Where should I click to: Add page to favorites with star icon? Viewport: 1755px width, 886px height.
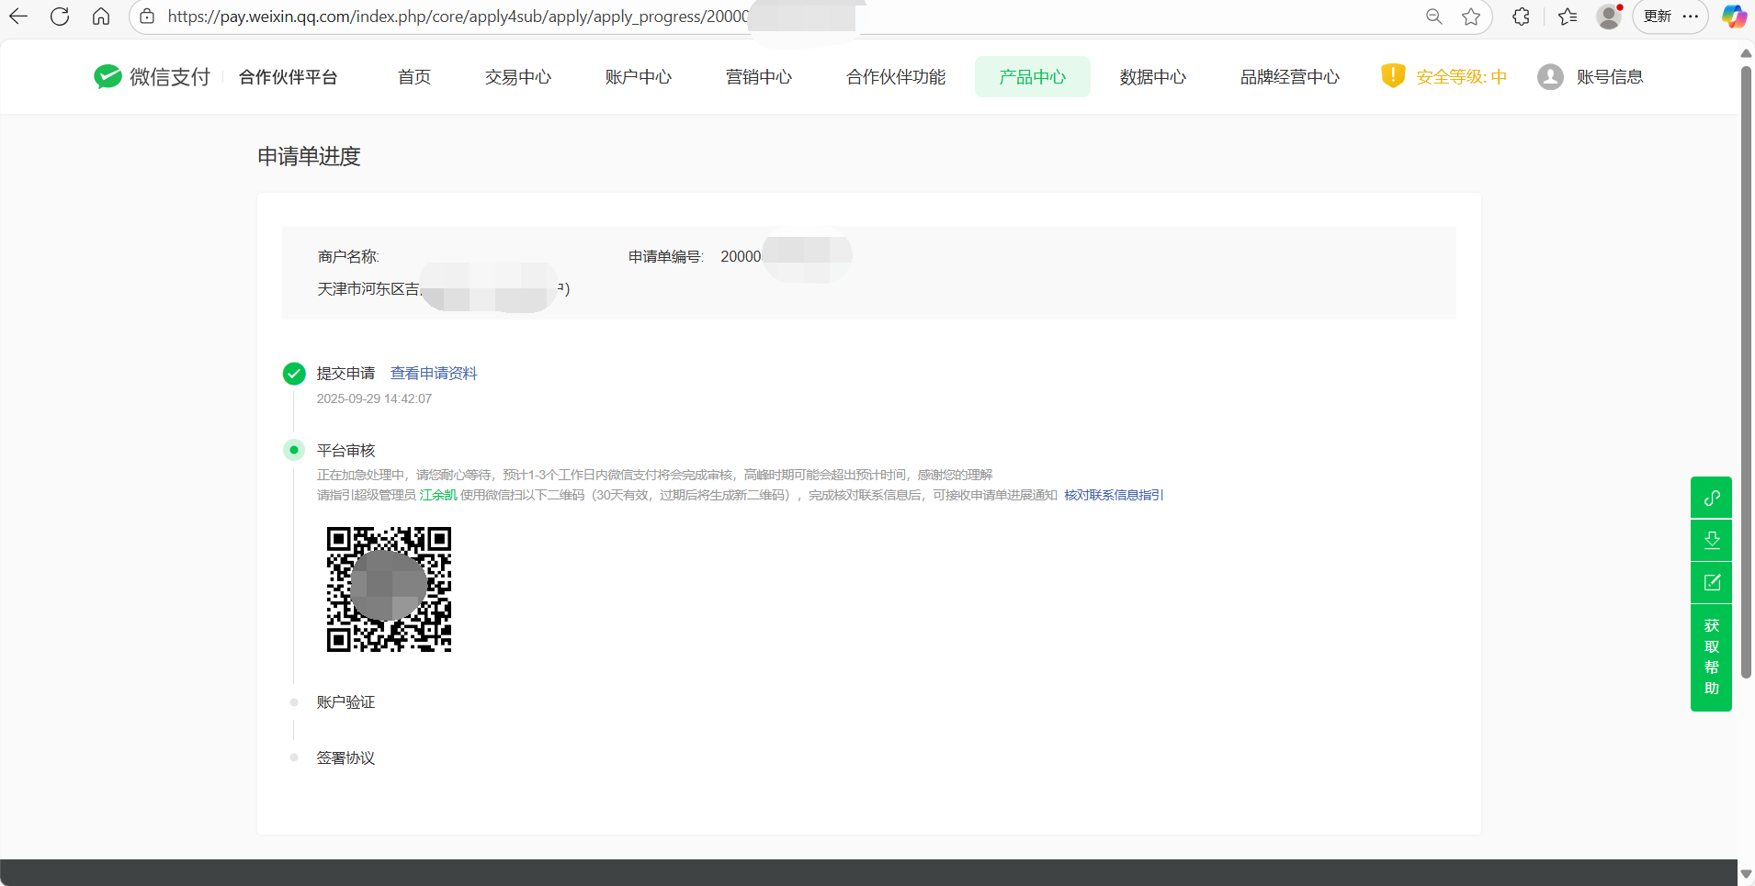(1471, 17)
